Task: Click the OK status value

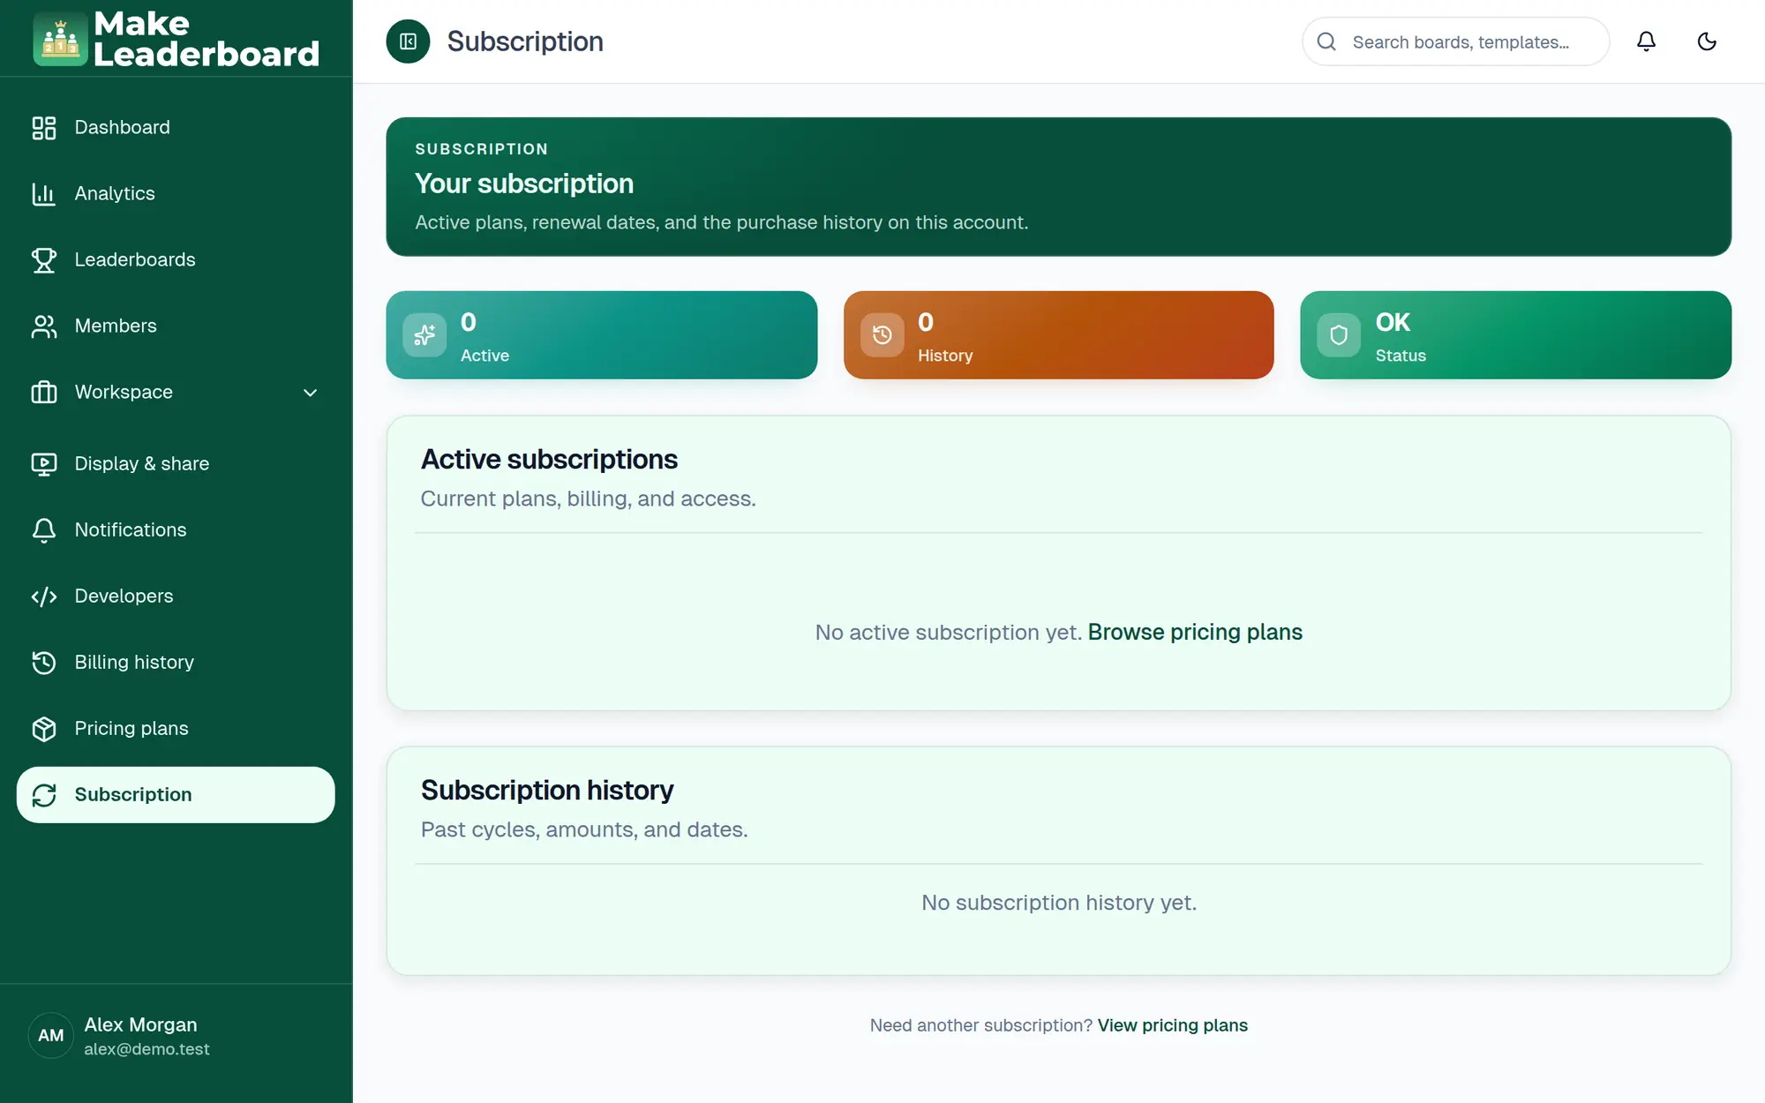Action: tap(1393, 322)
